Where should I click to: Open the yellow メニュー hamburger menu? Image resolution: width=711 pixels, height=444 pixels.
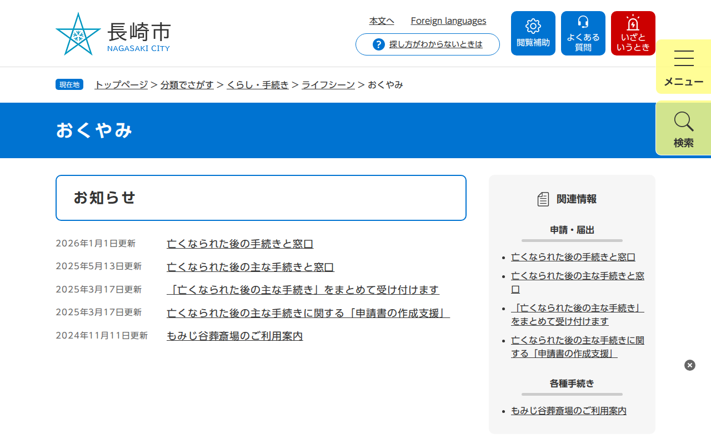683,67
